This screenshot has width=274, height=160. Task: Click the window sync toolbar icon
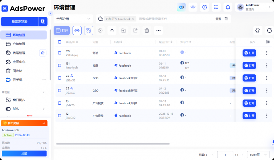click(89, 31)
